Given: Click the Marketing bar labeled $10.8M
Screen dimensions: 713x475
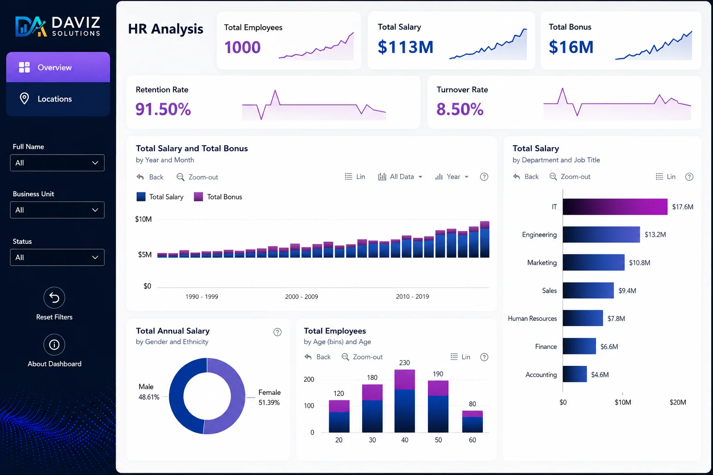Looking at the screenshot, I should [x=594, y=263].
